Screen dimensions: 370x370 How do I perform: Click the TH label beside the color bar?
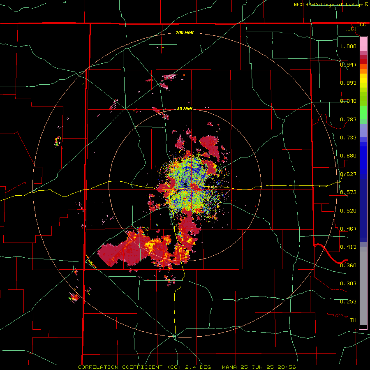[353, 320]
